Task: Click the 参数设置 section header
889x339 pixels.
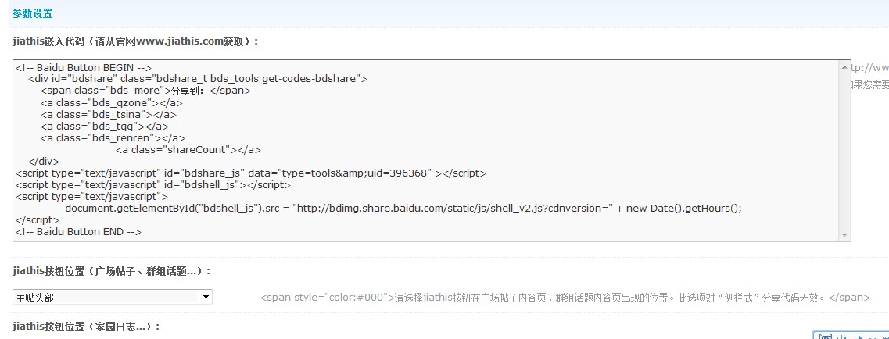Action: (x=32, y=13)
